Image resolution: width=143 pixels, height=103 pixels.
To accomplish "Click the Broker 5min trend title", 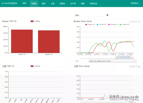I will [83, 21].
